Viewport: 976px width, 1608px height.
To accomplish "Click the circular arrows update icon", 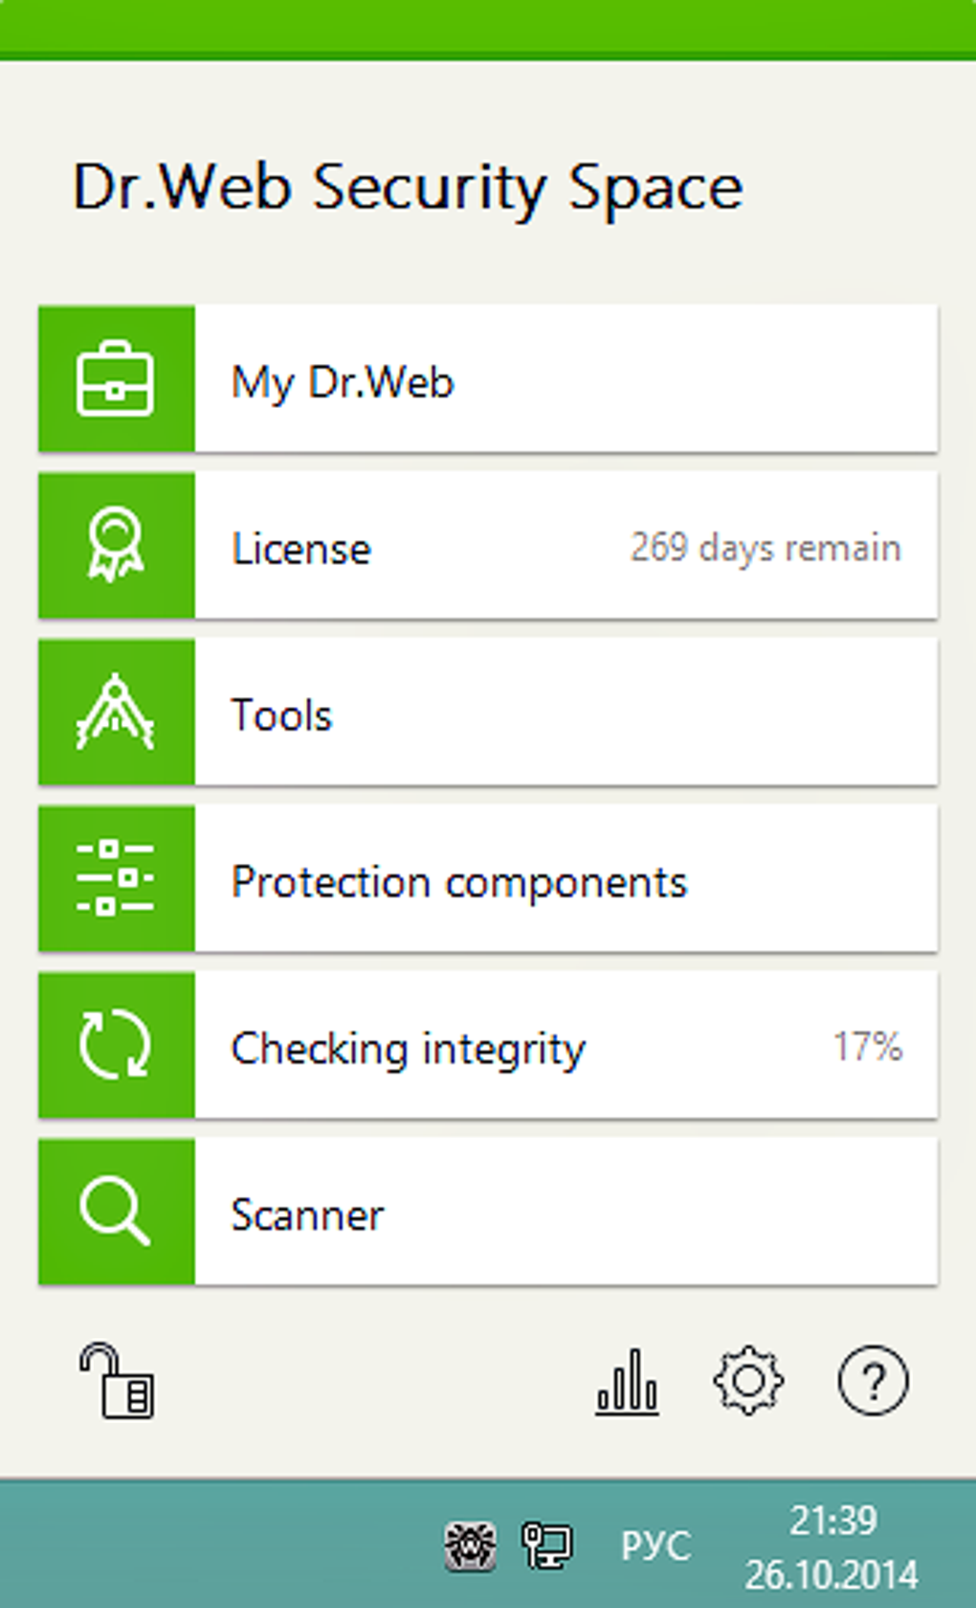I will (x=116, y=1046).
